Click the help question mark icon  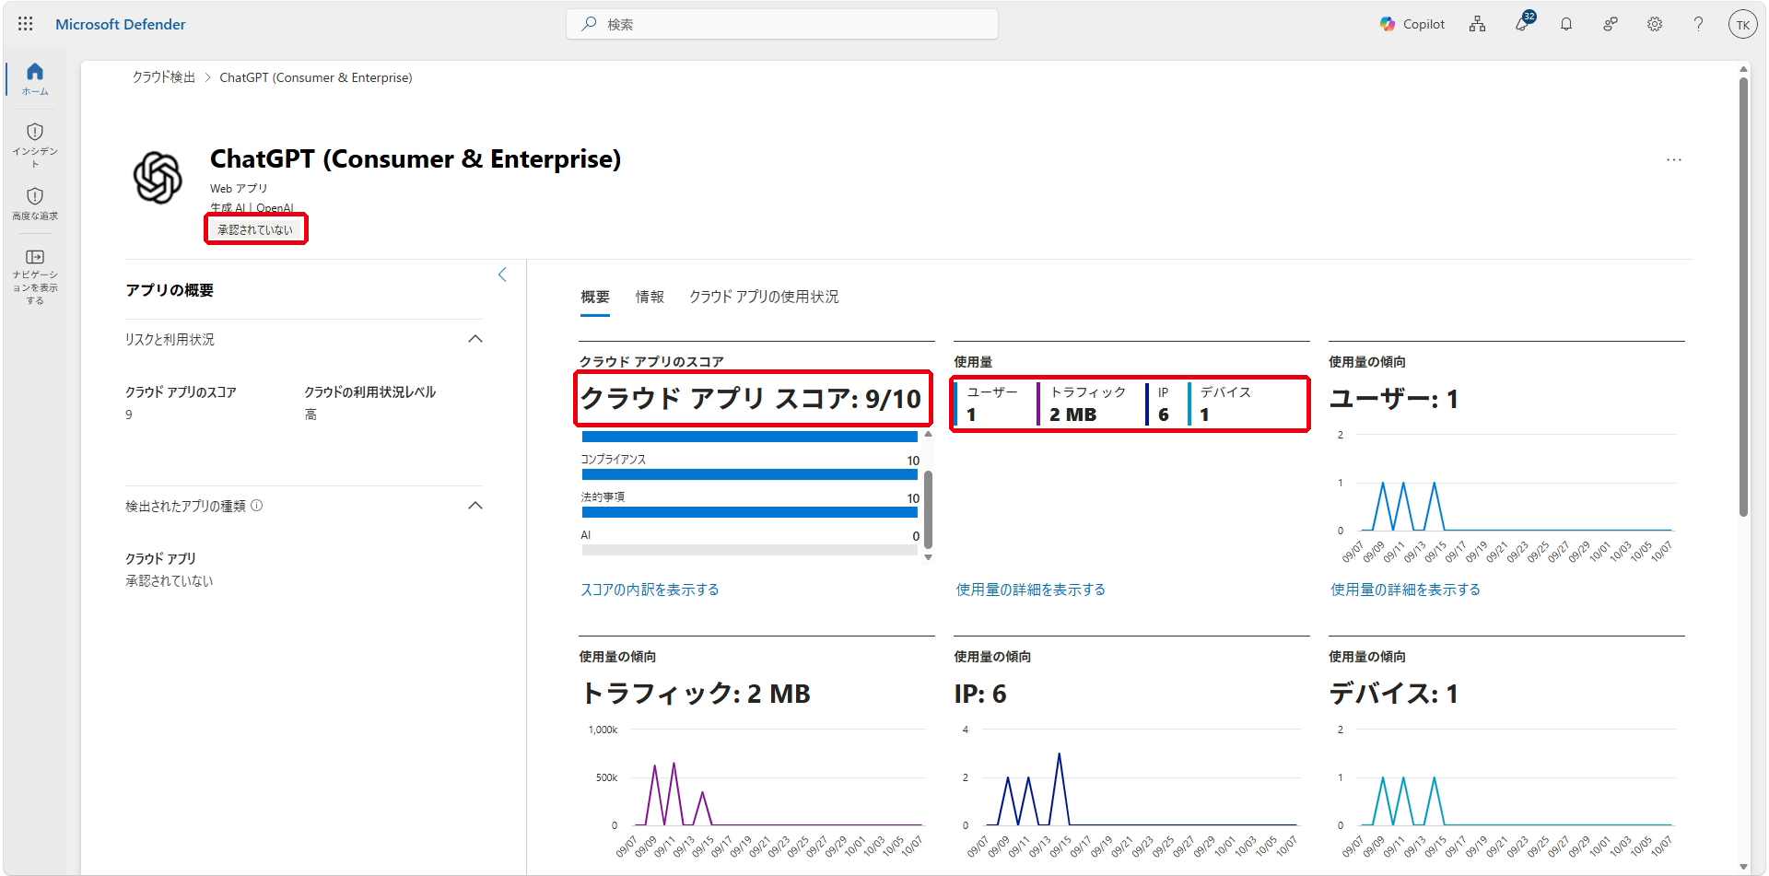tap(1698, 24)
